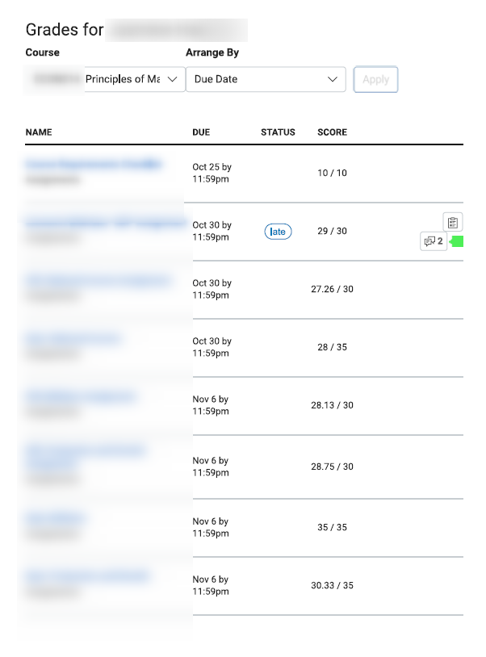The image size is (486, 657).
Task: Select the 30.33 / 35 score
Action: point(333,585)
